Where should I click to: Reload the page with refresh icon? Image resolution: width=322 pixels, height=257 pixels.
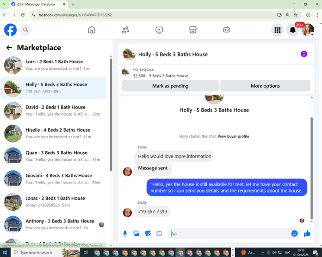pos(23,15)
